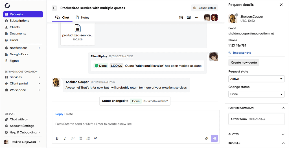The image size is (289, 148).
Task: Click the $100.00 quote amount badge
Action: click(x=117, y=66)
